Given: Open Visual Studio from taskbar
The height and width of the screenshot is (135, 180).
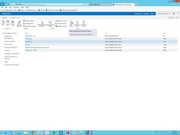Looking at the screenshot, I should (x=67, y=133).
